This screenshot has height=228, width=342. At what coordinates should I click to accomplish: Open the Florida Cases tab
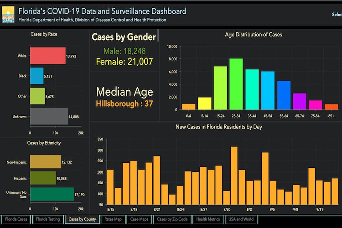16,219
